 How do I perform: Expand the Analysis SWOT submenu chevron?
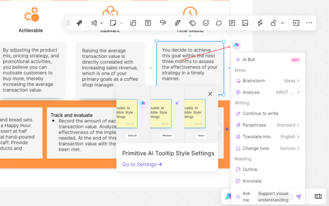[298, 92]
